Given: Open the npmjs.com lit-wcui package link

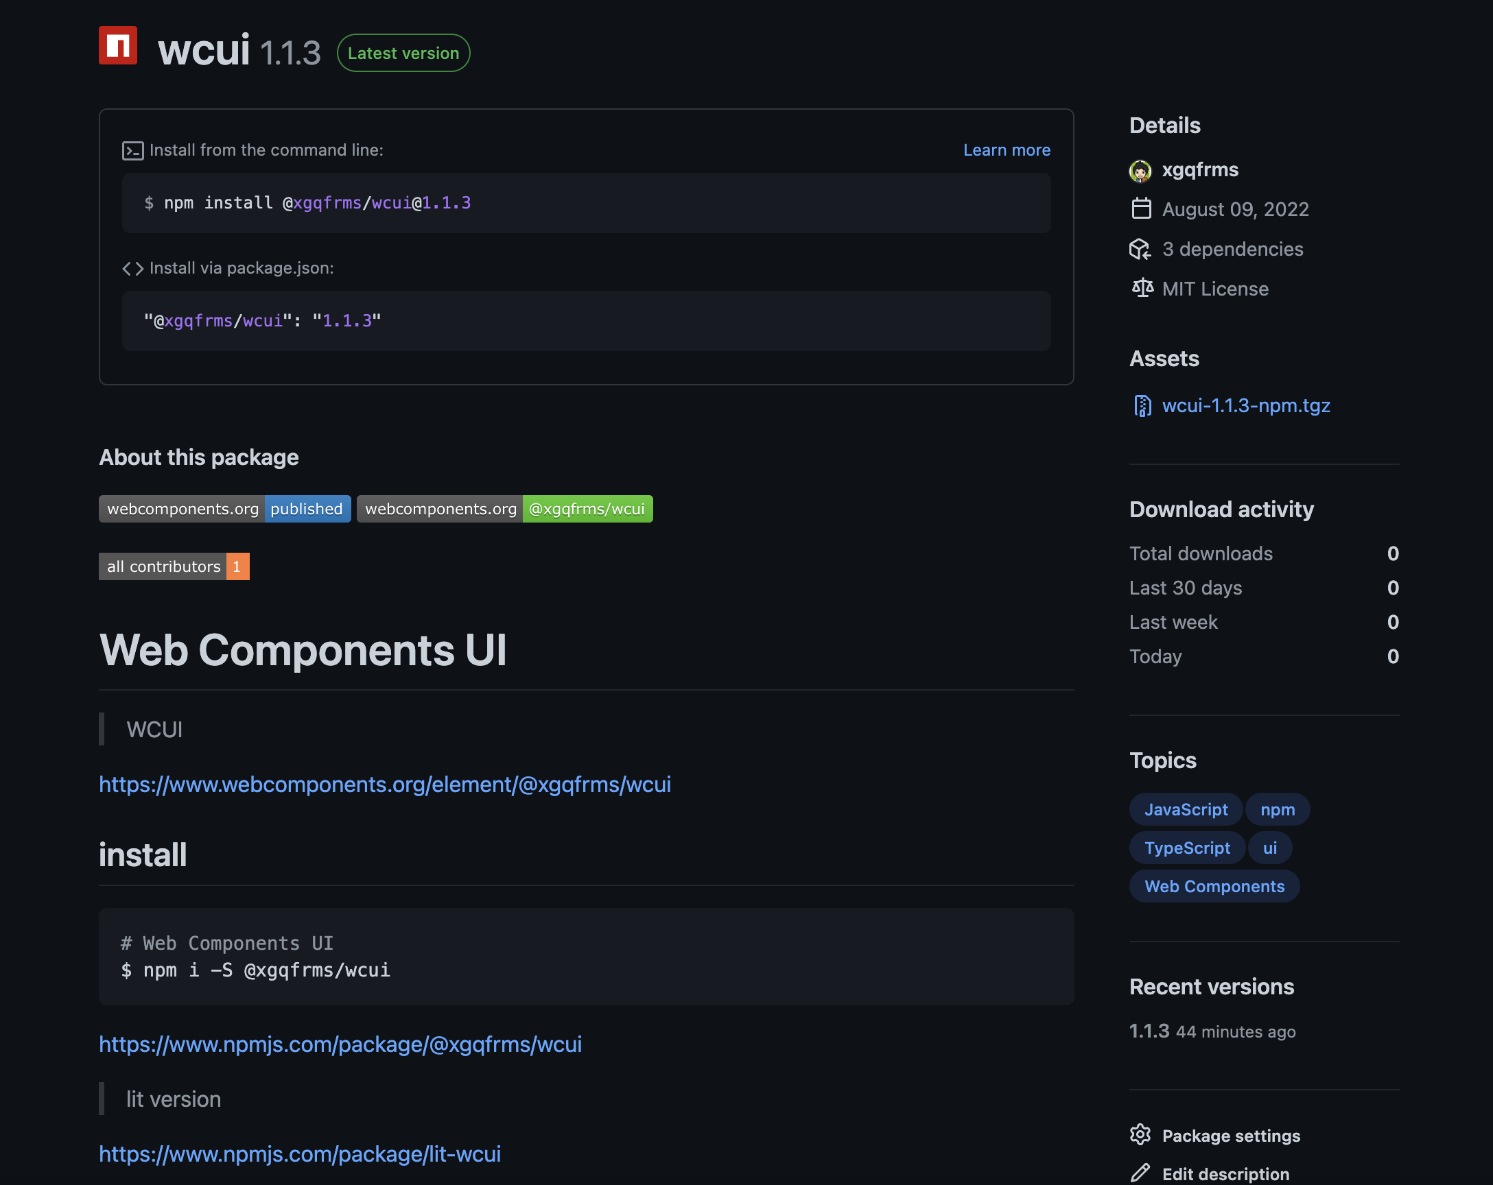Looking at the screenshot, I should pyautogui.click(x=299, y=1154).
